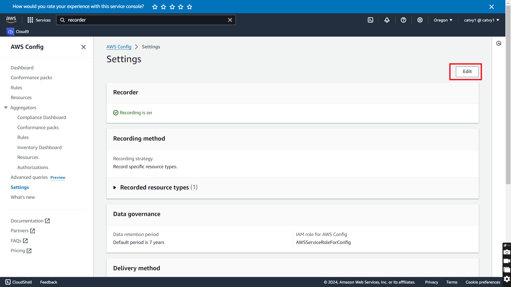Screen dimensions: 511x287
Task: Open the info panel hexagon icon
Action: point(499,43)
